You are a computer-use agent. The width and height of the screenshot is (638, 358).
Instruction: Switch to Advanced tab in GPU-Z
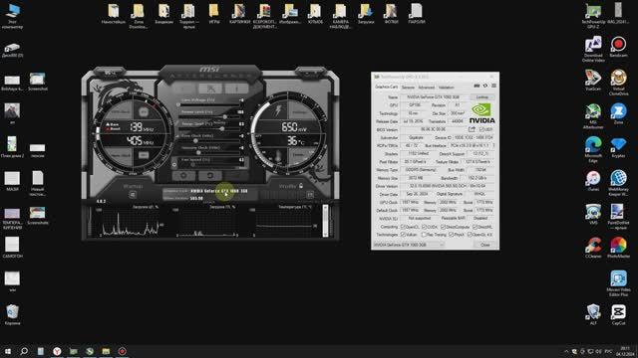pos(426,88)
